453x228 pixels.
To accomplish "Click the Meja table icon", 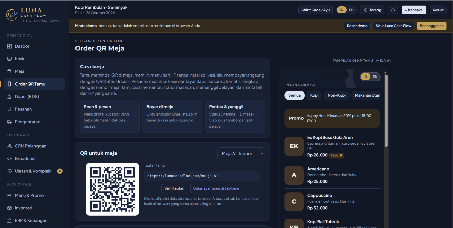I will pos(9,71).
